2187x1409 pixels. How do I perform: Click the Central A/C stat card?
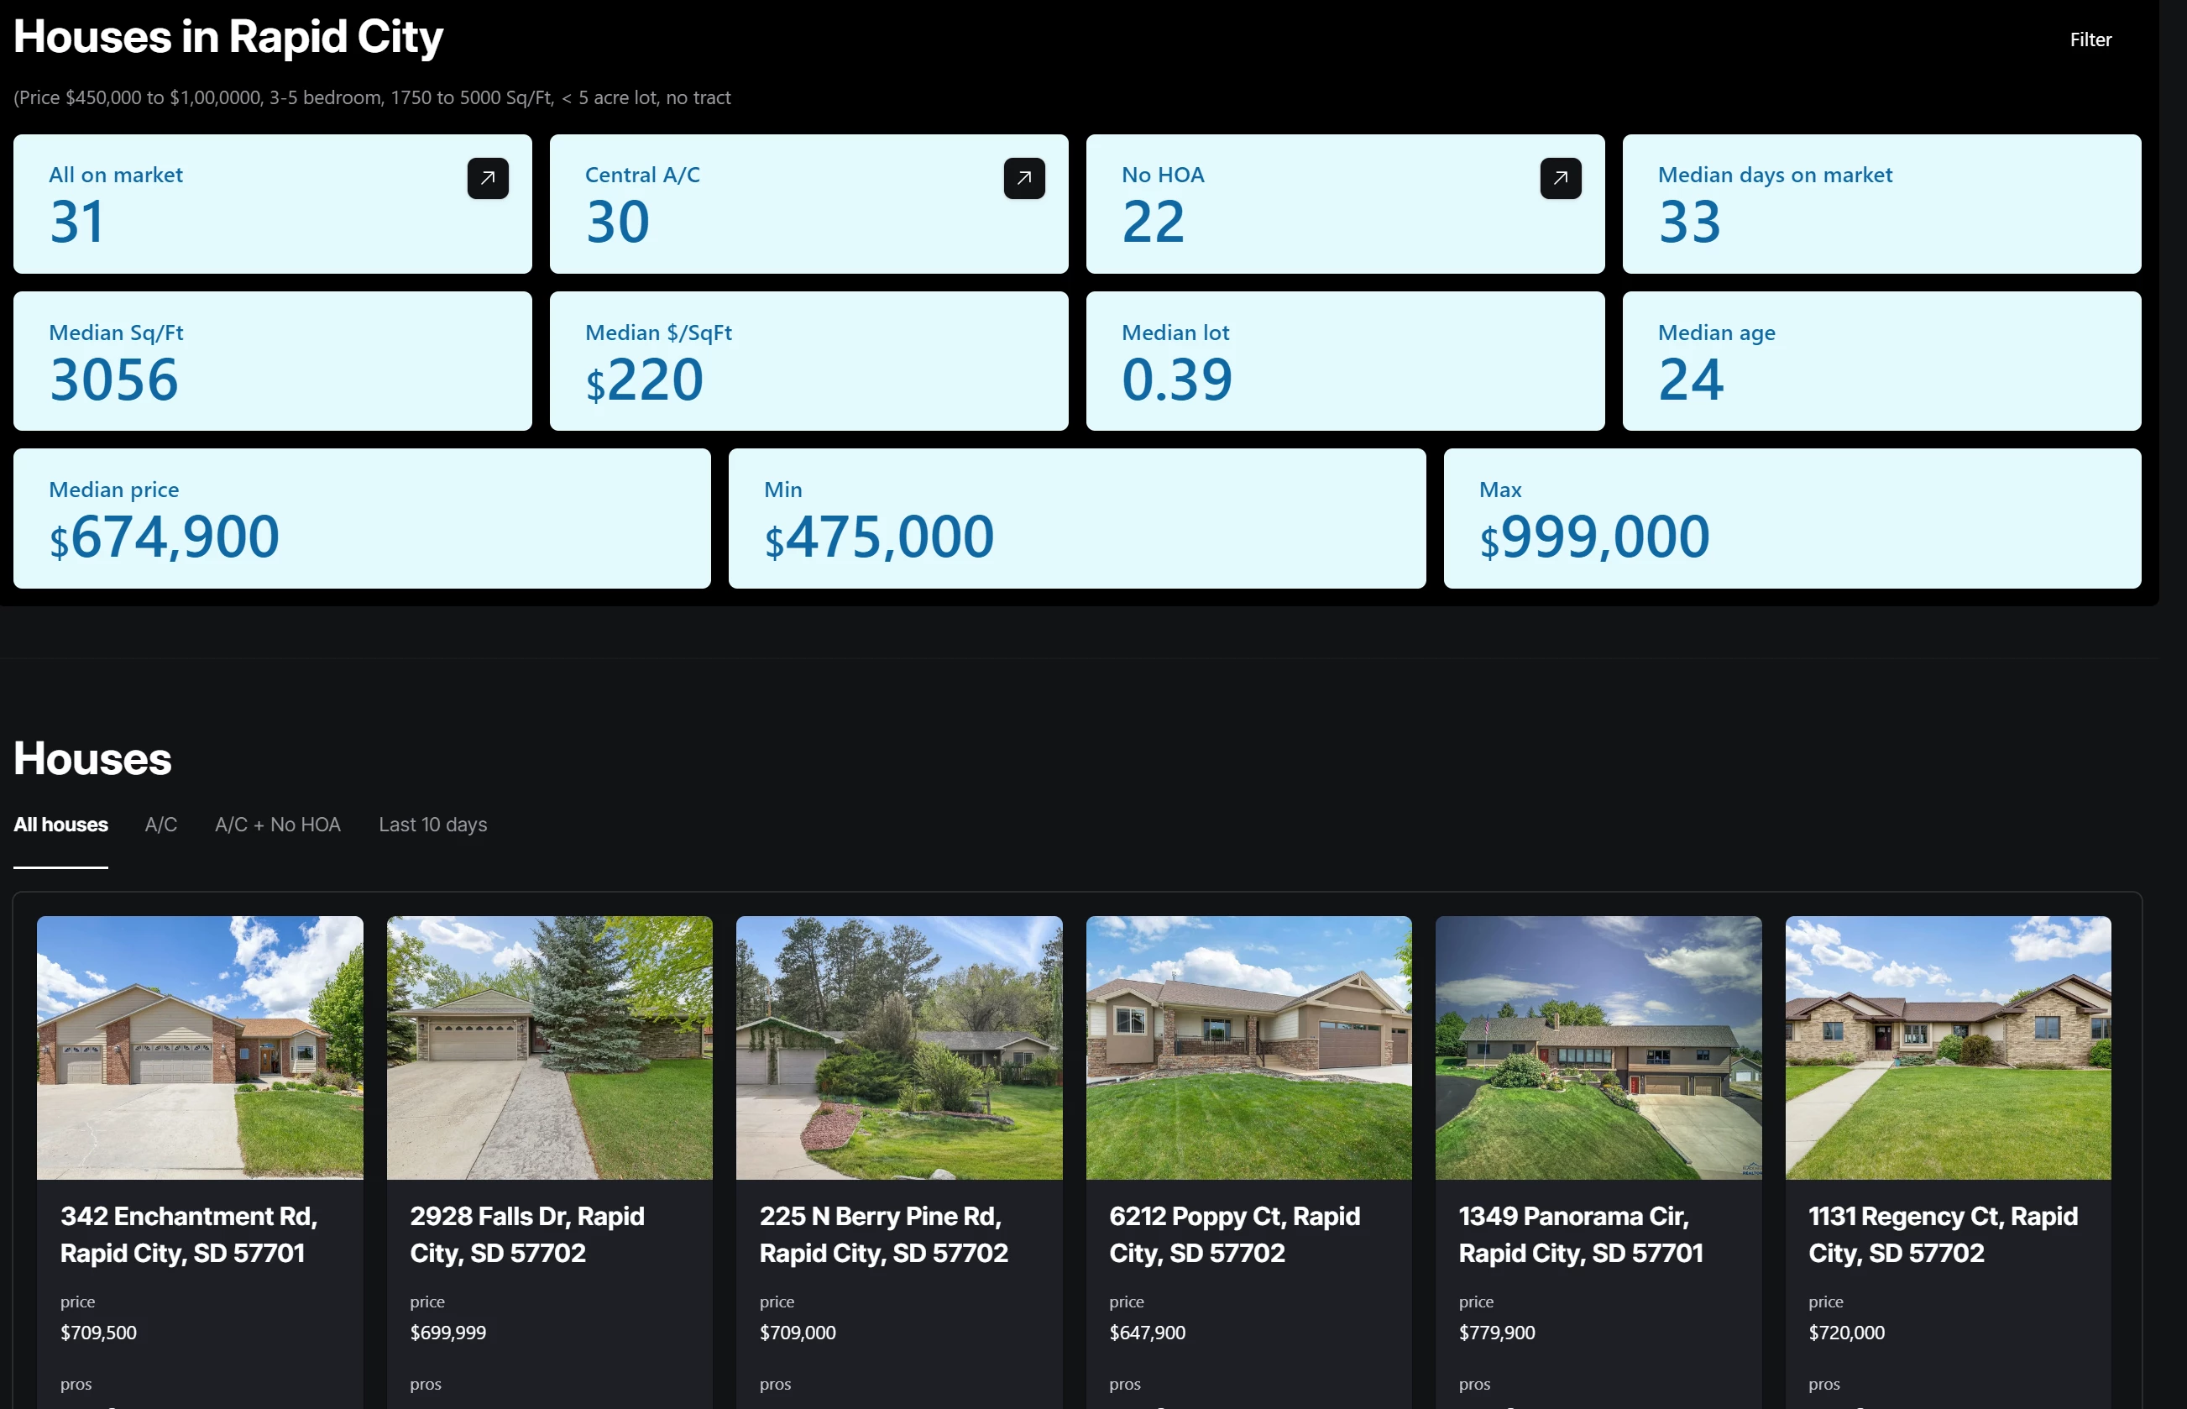point(808,204)
